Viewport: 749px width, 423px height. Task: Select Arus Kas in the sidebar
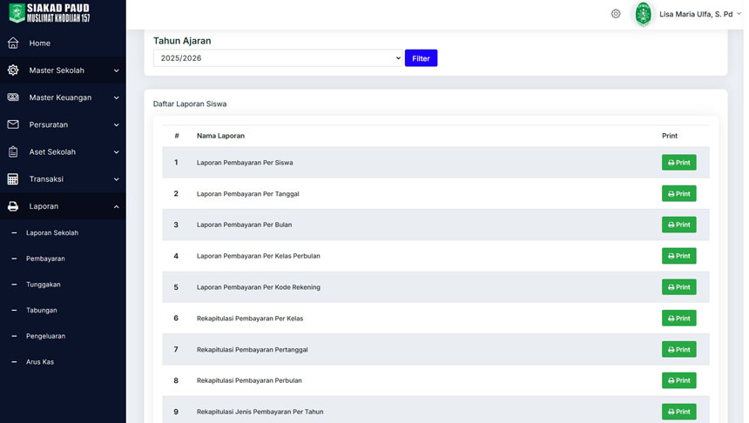click(40, 362)
